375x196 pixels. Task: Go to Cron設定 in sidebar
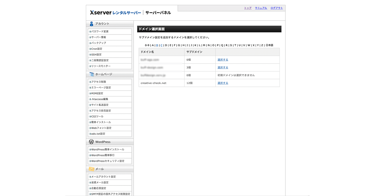point(97,49)
